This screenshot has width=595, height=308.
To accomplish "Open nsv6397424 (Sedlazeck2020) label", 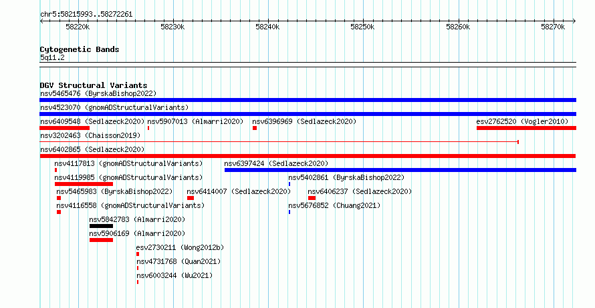I will pyautogui.click(x=276, y=163).
